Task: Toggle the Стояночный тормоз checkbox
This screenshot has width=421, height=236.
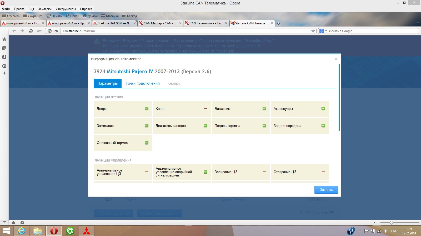Action: pyautogui.click(x=147, y=143)
